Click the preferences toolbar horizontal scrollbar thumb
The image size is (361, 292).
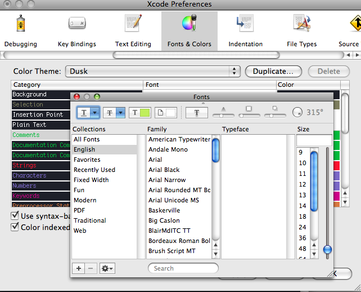click(x=196, y=55)
